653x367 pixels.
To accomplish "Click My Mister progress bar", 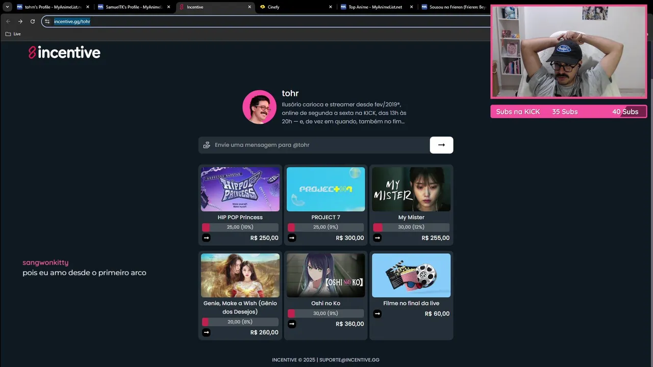I will tap(411, 227).
